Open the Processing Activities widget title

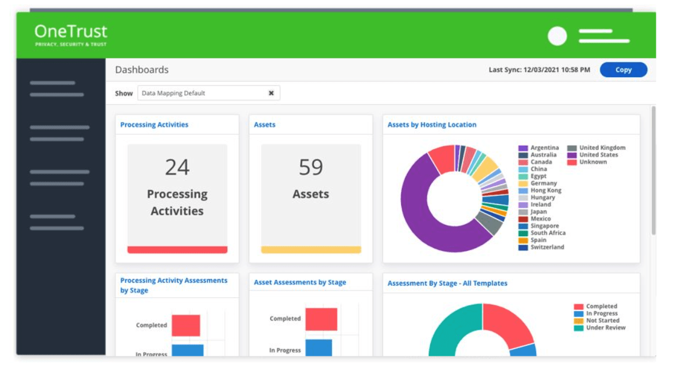(x=154, y=125)
